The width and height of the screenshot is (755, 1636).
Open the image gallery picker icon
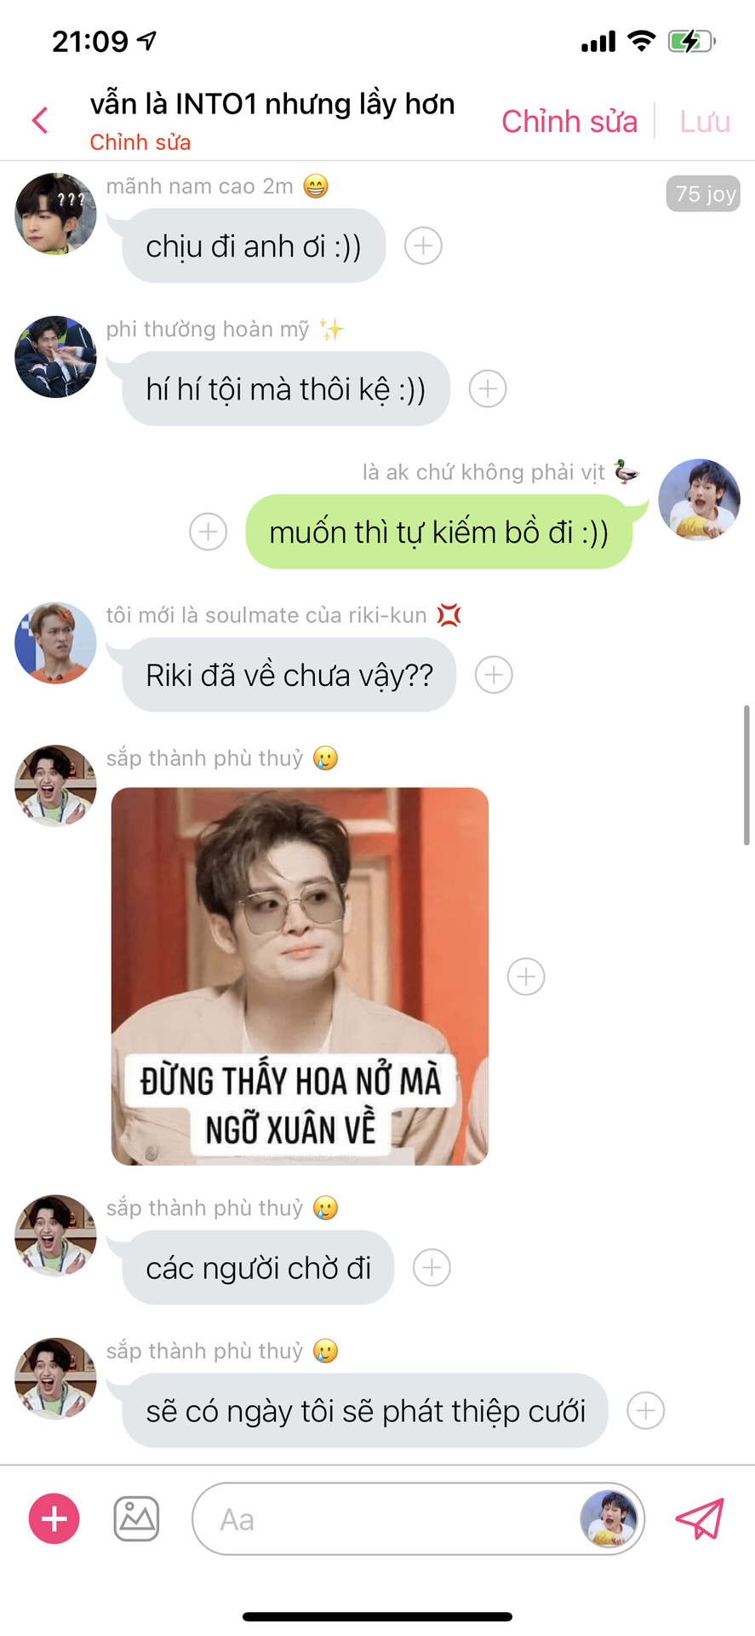coord(136,1518)
